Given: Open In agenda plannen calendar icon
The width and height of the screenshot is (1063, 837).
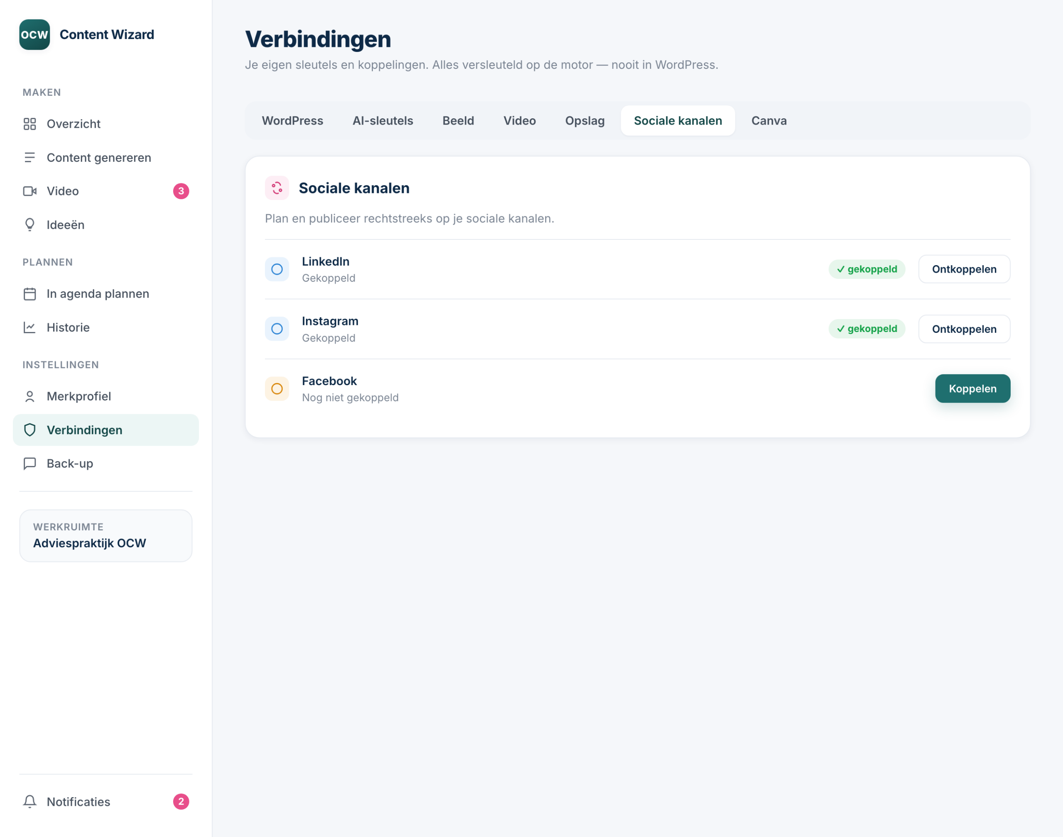Looking at the screenshot, I should (30, 293).
